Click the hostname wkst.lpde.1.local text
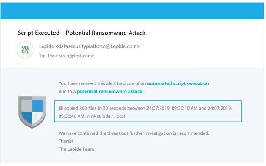The image size is (266, 166). pyautogui.click(x=108, y=116)
